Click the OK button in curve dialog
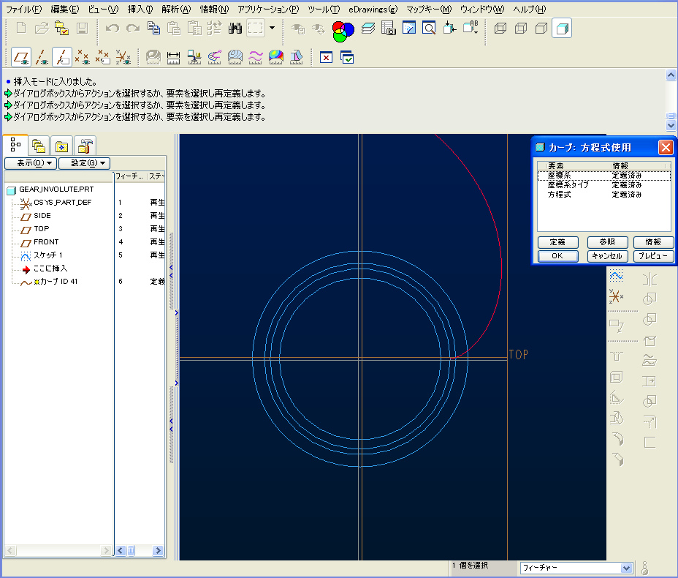Image resolution: width=678 pixels, height=578 pixels. click(x=557, y=256)
